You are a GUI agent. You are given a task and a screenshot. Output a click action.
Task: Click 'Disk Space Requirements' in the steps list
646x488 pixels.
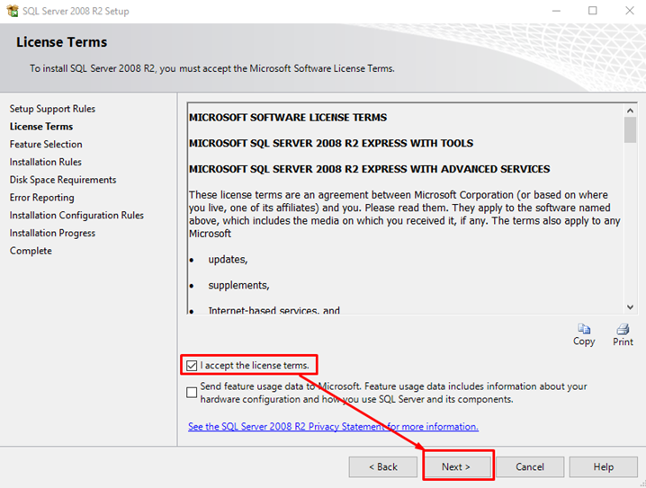pyautogui.click(x=63, y=180)
